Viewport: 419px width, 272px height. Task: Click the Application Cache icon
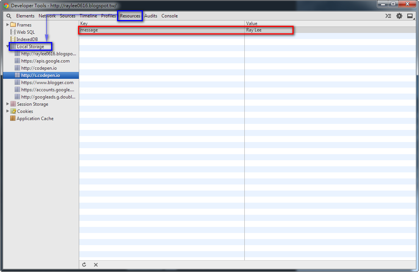(x=13, y=118)
